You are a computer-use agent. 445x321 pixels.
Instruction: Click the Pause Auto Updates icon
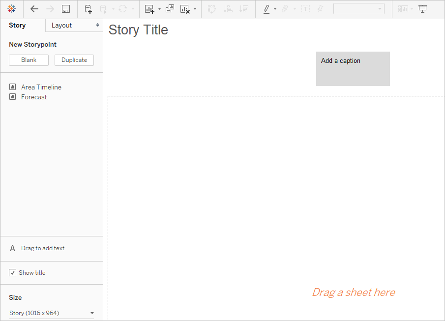104,9
